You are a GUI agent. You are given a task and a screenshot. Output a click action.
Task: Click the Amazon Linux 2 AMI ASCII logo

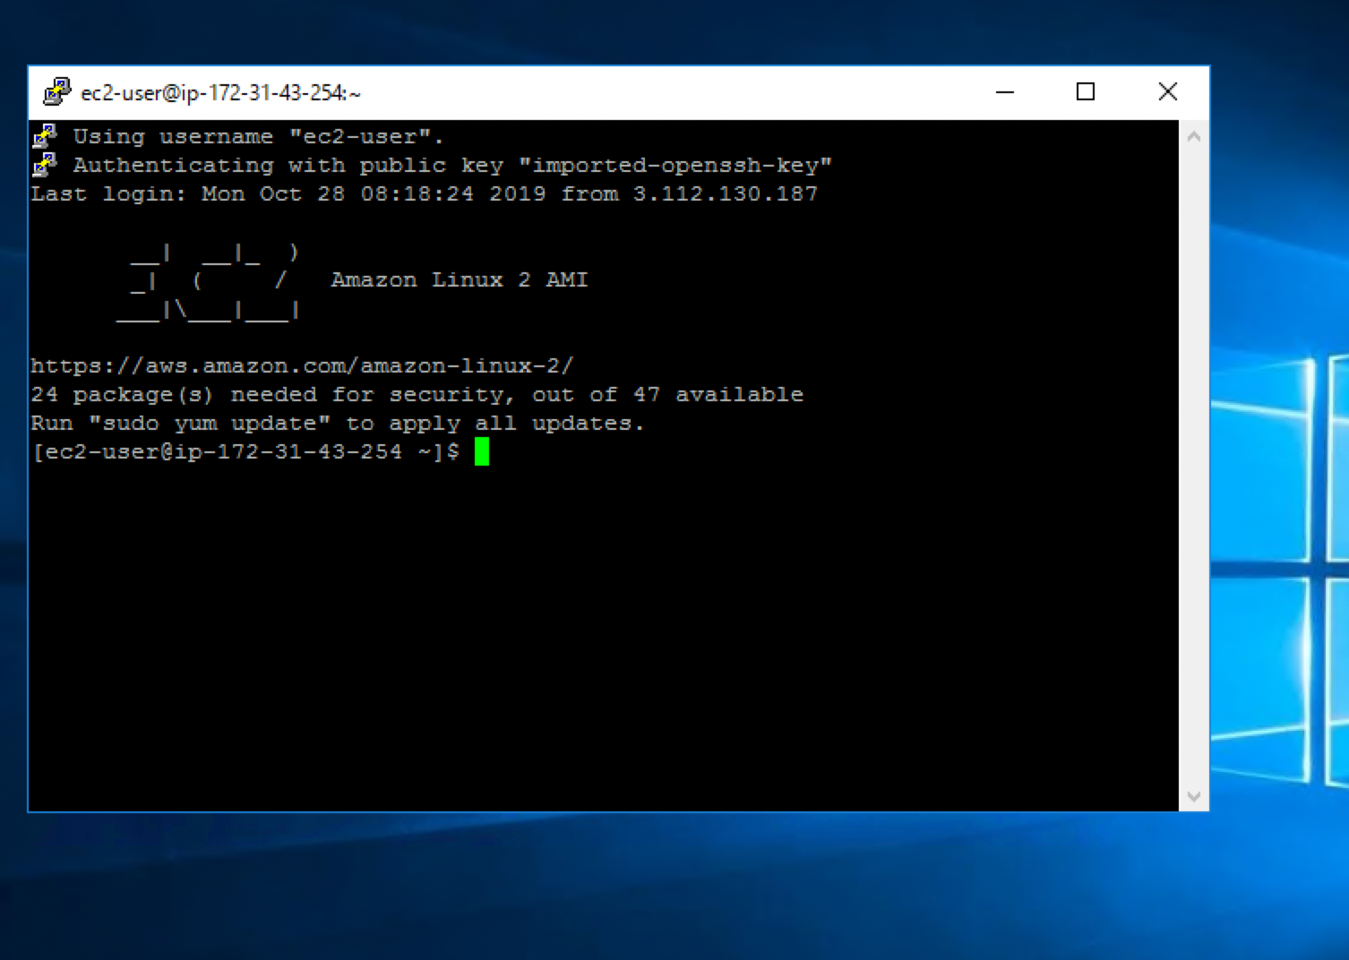206,279
